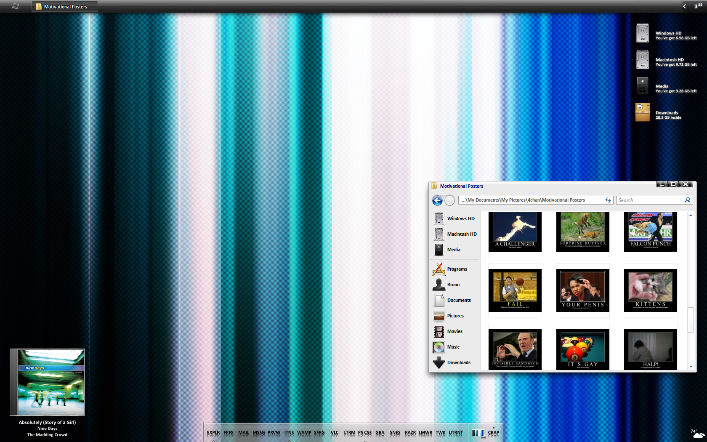Image resolution: width=707 pixels, height=442 pixels.
Task: Expand the tray with left chevron
Action: tap(685, 6)
